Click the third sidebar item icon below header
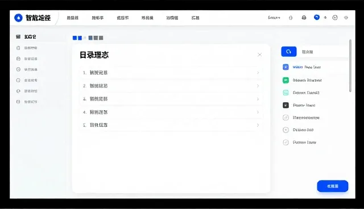Image resolution: width=364 pixels, height=209 pixels. point(18,69)
